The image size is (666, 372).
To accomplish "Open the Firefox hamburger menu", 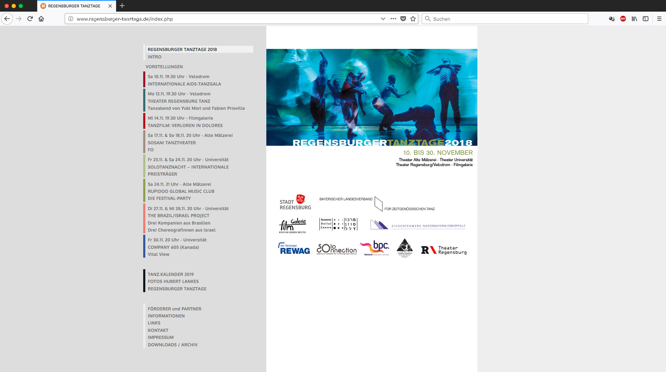I will (659, 19).
